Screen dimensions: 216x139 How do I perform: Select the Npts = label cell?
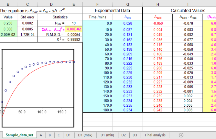51,23
